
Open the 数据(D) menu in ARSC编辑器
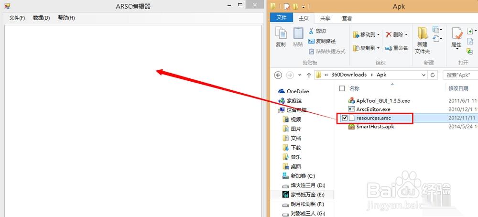pyautogui.click(x=42, y=18)
